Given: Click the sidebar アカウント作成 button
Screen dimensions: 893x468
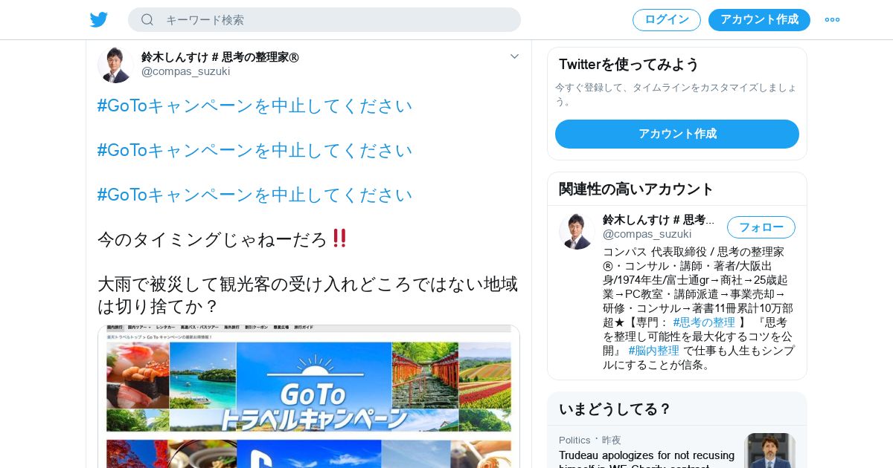Looking at the screenshot, I should (677, 134).
